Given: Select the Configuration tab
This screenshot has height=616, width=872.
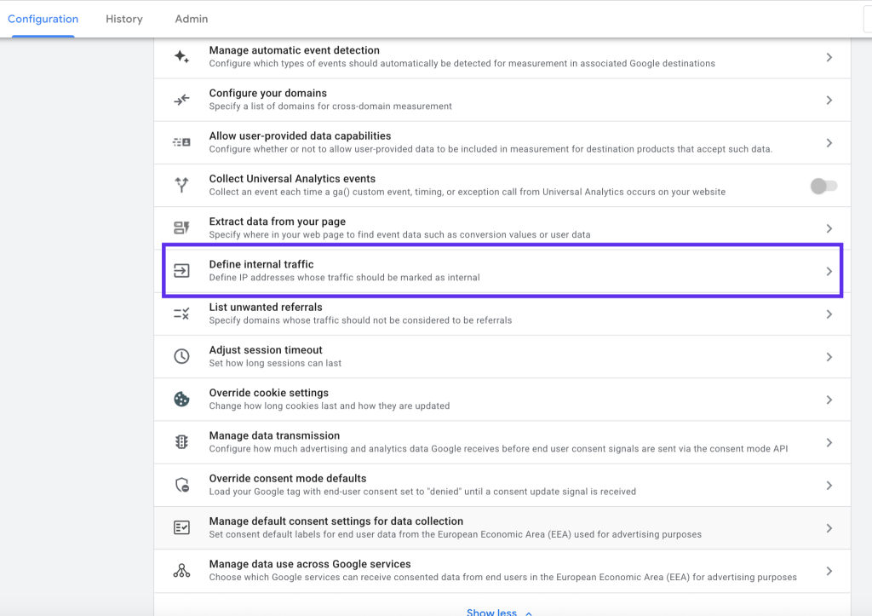Looking at the screenshot, I should pyautogui.click(x=43, y=19).
